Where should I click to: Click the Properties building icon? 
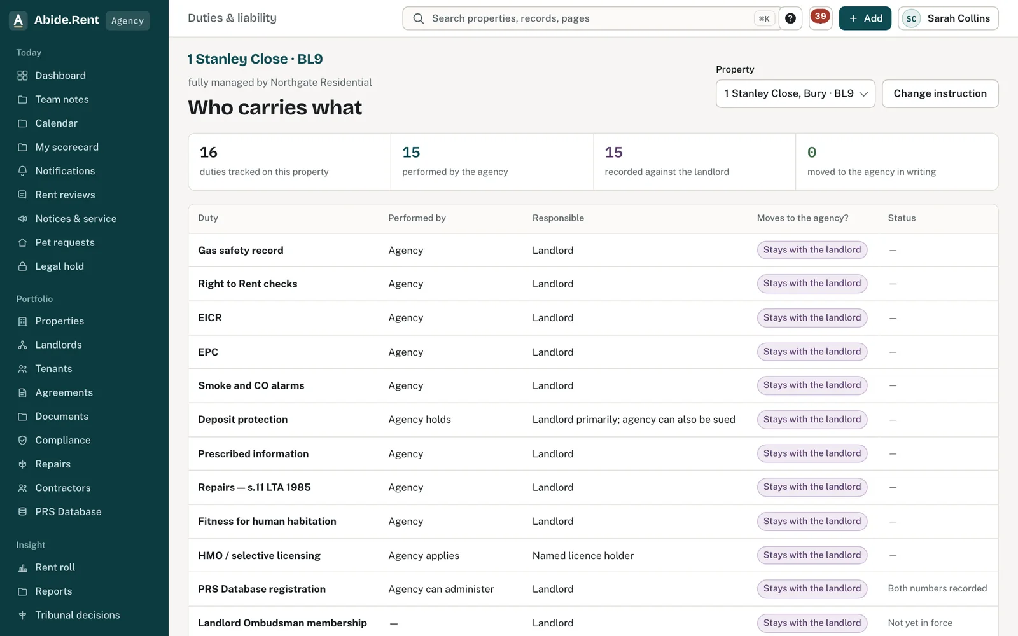22,321
